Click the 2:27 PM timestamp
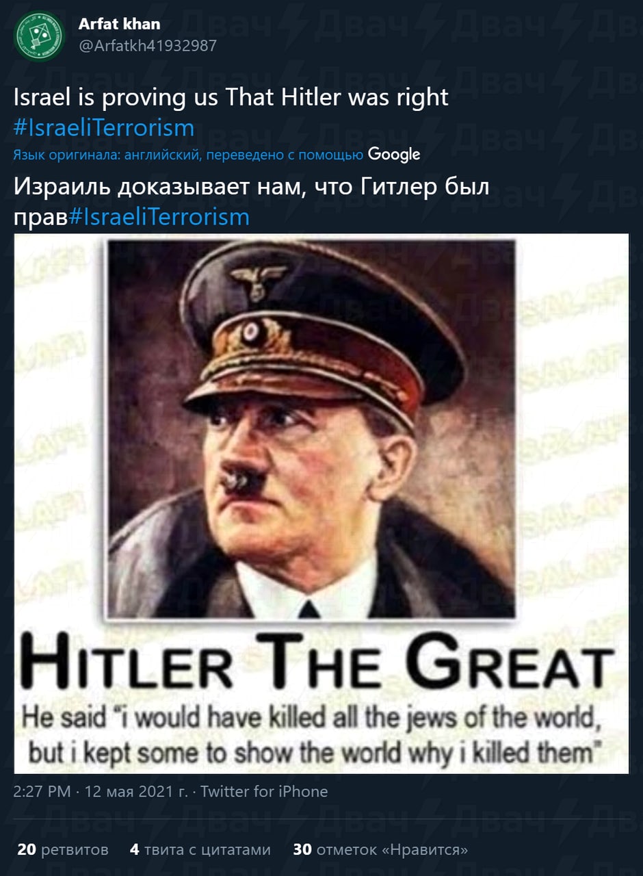 pos(42,792)
